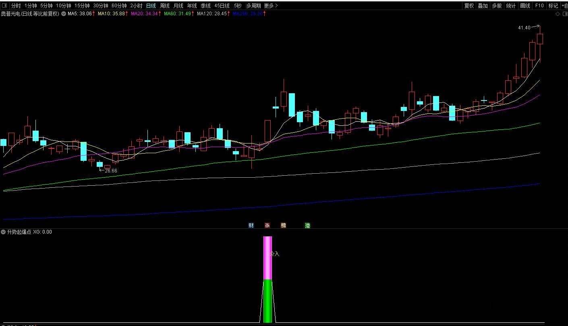Viewport: 568px width, 326px height.
Task: Toggle the left side panel icon
Action: [4, 6]
